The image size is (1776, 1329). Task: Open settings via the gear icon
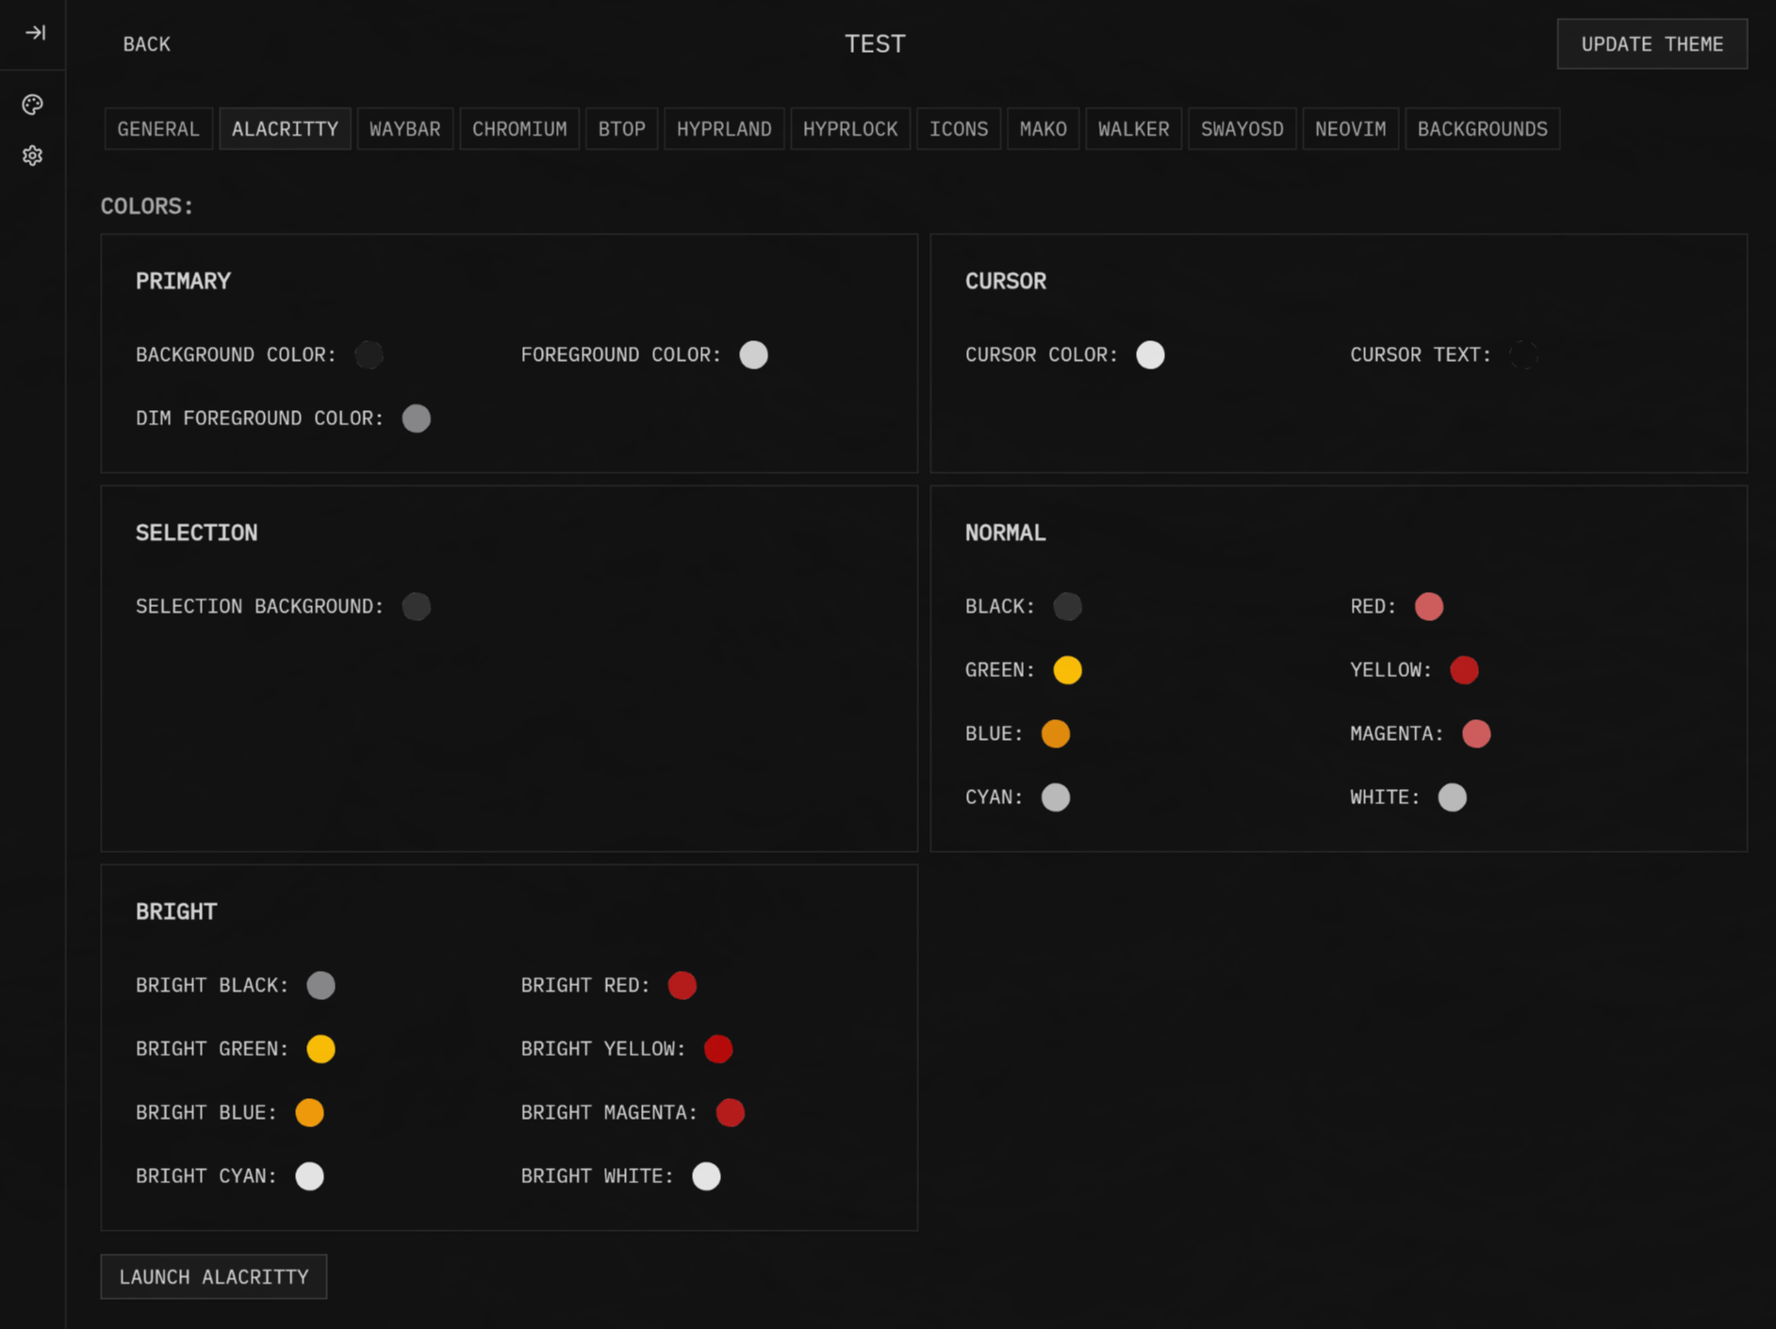coord(33,156)
